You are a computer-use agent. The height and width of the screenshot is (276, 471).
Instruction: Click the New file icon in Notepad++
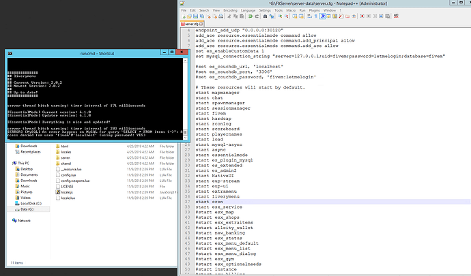coord(183,16)
